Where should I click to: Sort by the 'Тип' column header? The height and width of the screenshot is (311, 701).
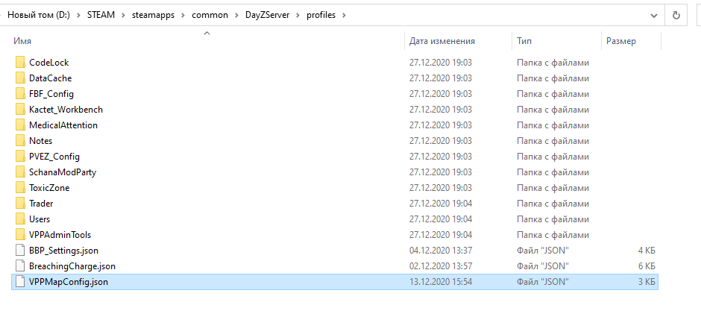(x=524, y=41)
